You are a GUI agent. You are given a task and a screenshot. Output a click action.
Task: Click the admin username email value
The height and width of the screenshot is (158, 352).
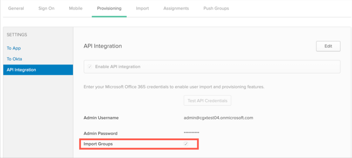click(218, 118)
